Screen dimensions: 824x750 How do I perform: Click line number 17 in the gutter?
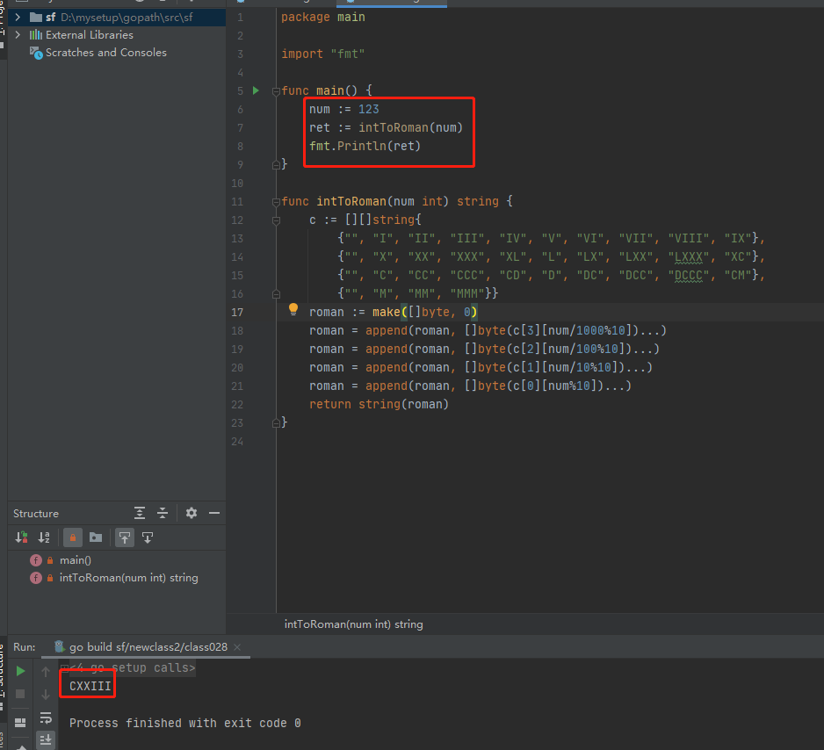(237, 313)
